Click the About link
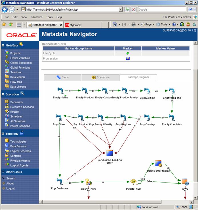 pyautogui.click(x=10, y=183)
